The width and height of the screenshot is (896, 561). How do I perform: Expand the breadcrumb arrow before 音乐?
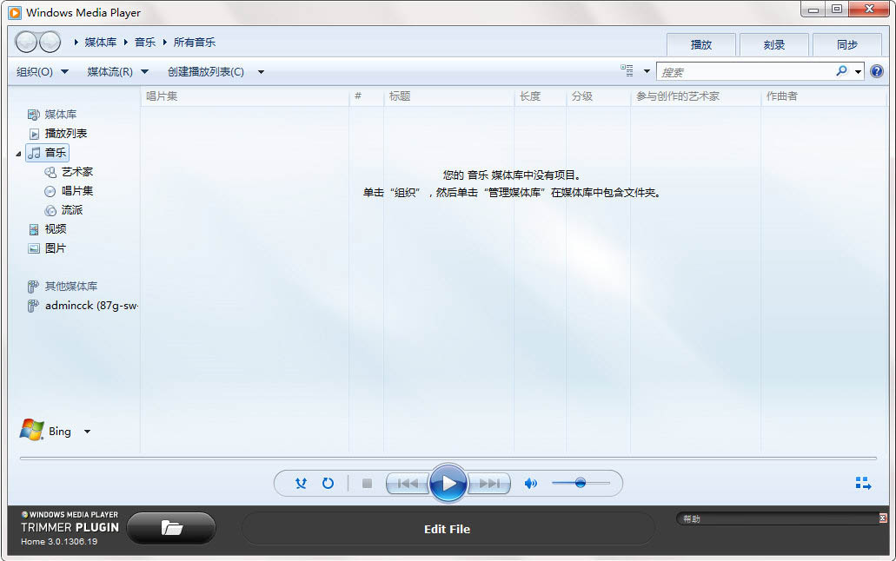(x=126, y=43)
